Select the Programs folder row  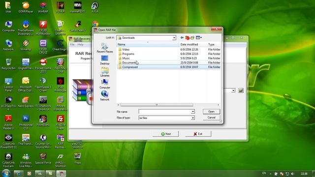point(169,54)
